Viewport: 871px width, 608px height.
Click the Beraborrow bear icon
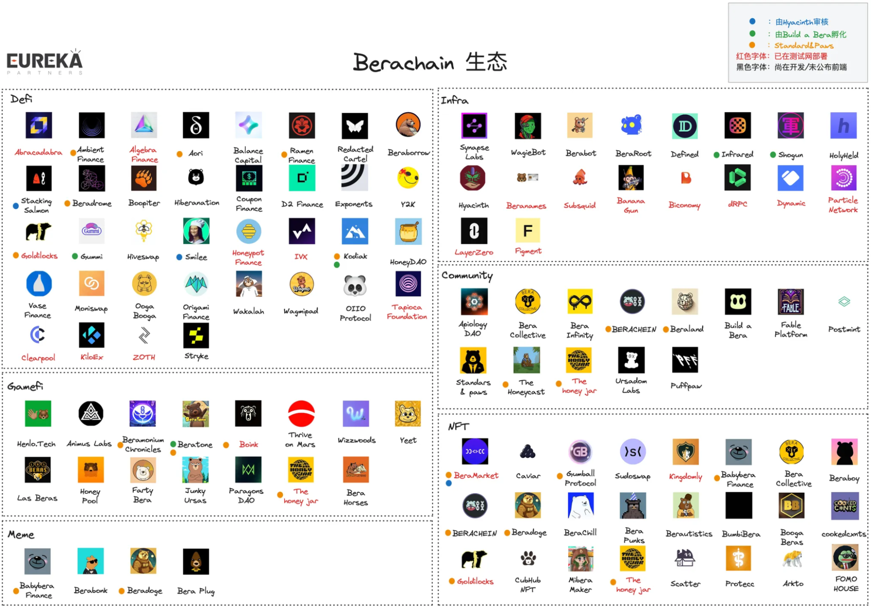[408, 125]
